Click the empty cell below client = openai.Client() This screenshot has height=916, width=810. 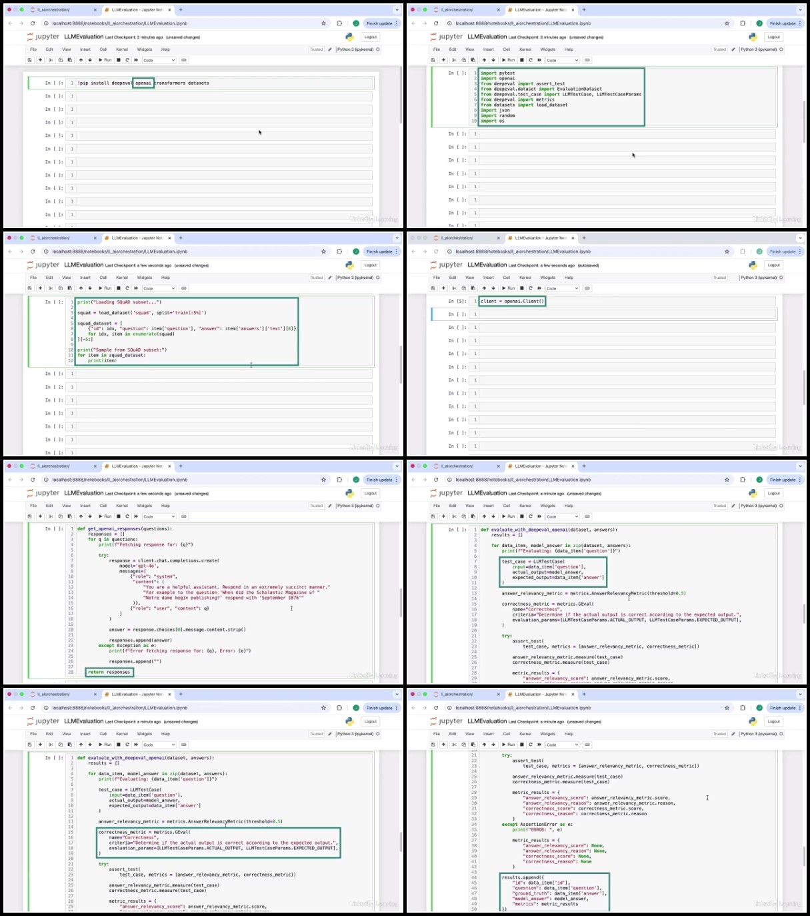[622, 314]
